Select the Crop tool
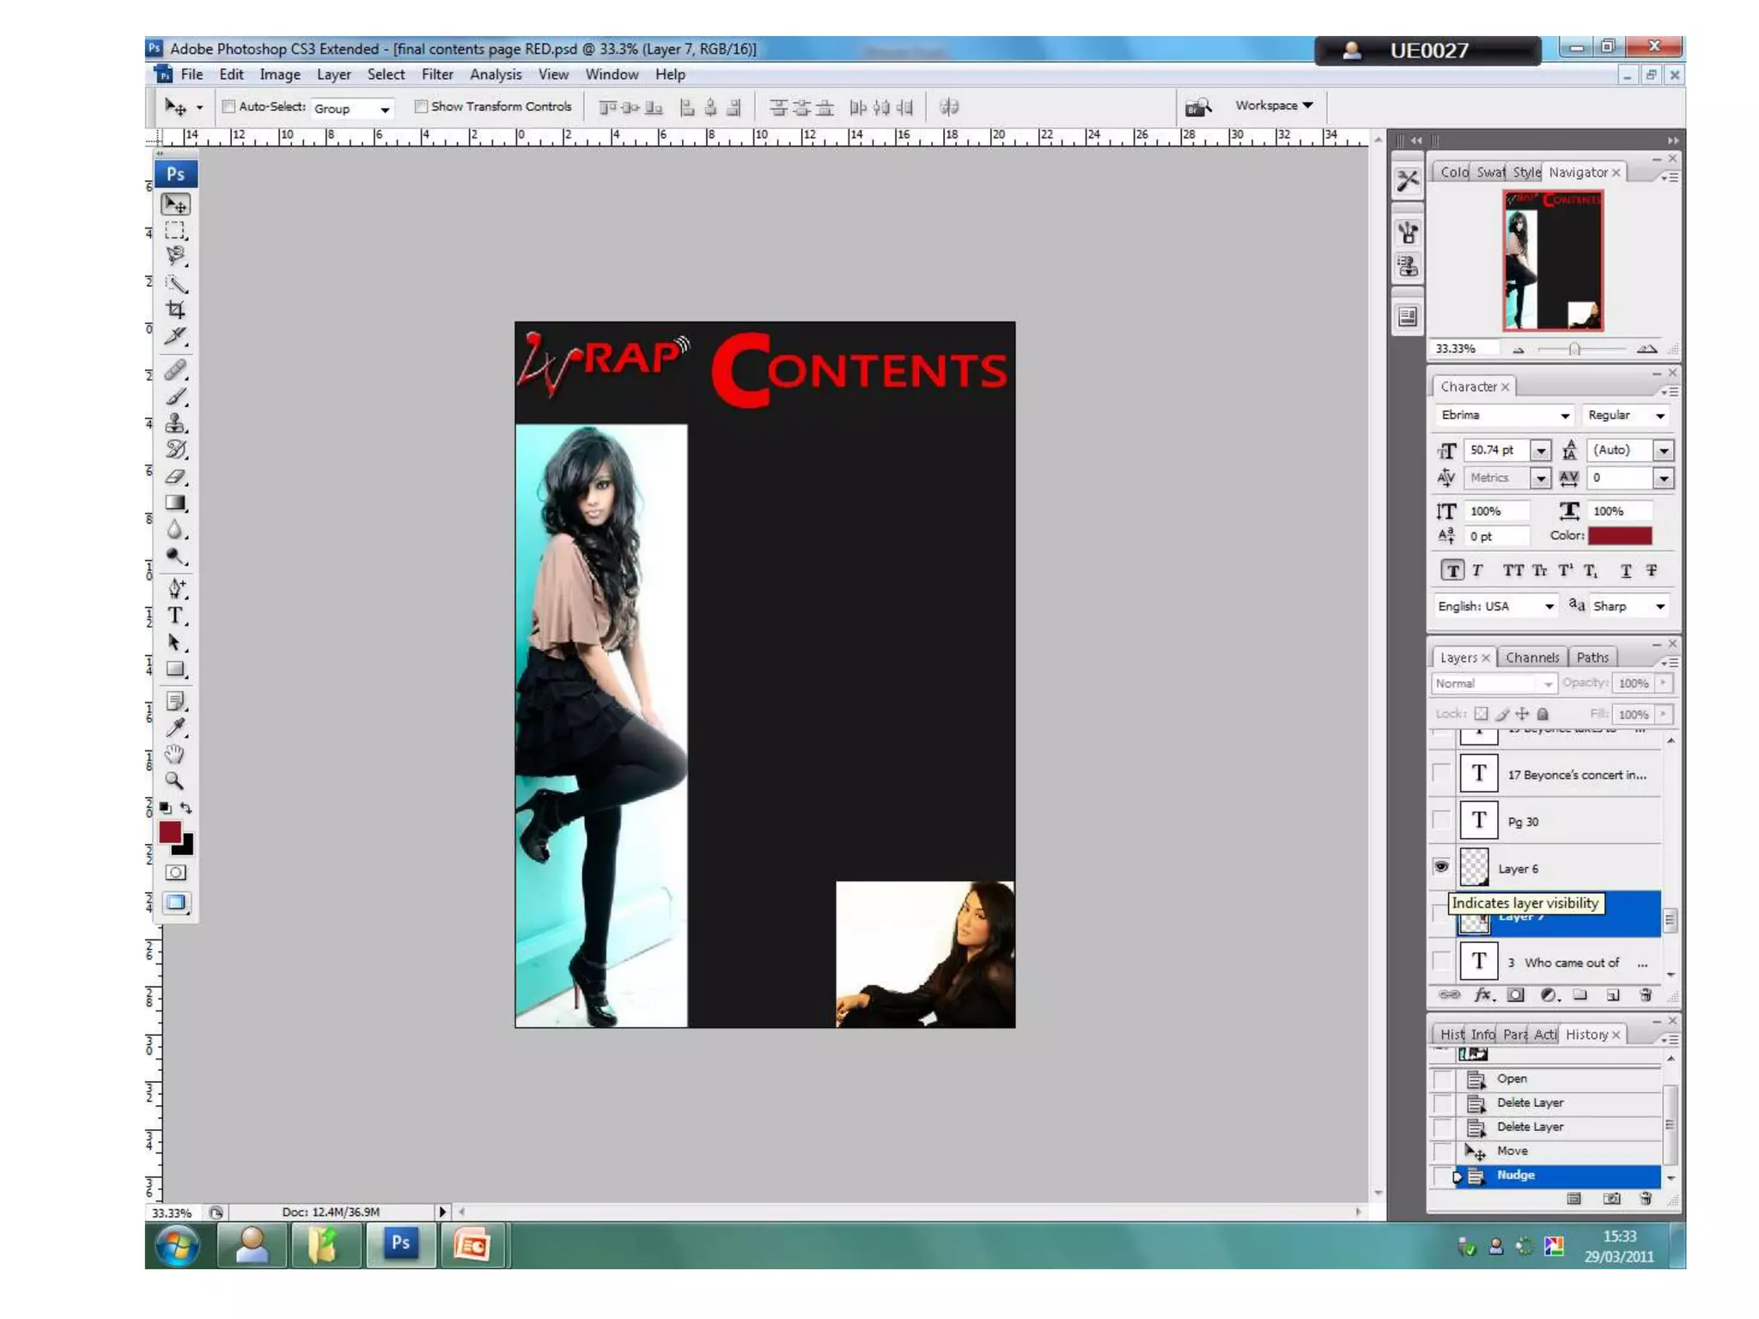 click(175, 309)
